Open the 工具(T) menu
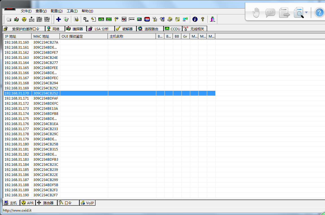 click(72, 11)
